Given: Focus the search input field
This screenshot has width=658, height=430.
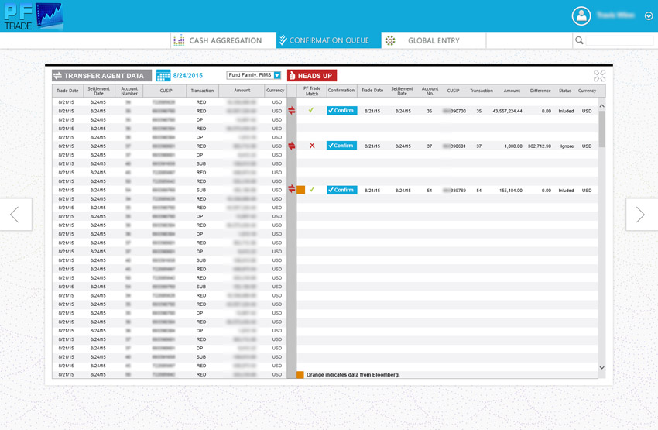Looking at the screenshot, I should [x=619, y=40].
